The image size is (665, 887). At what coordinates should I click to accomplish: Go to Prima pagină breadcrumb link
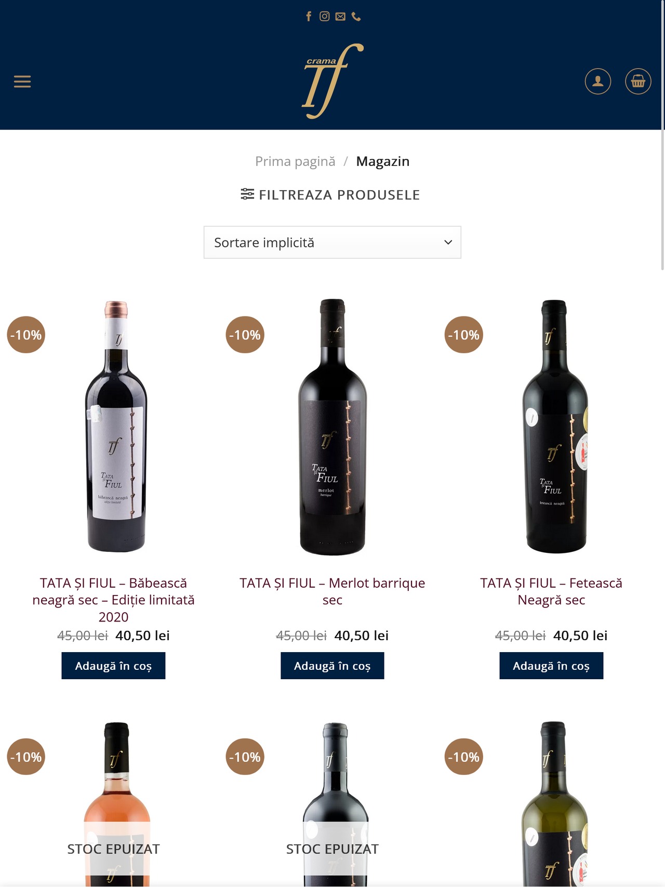(x=295, y=162)
